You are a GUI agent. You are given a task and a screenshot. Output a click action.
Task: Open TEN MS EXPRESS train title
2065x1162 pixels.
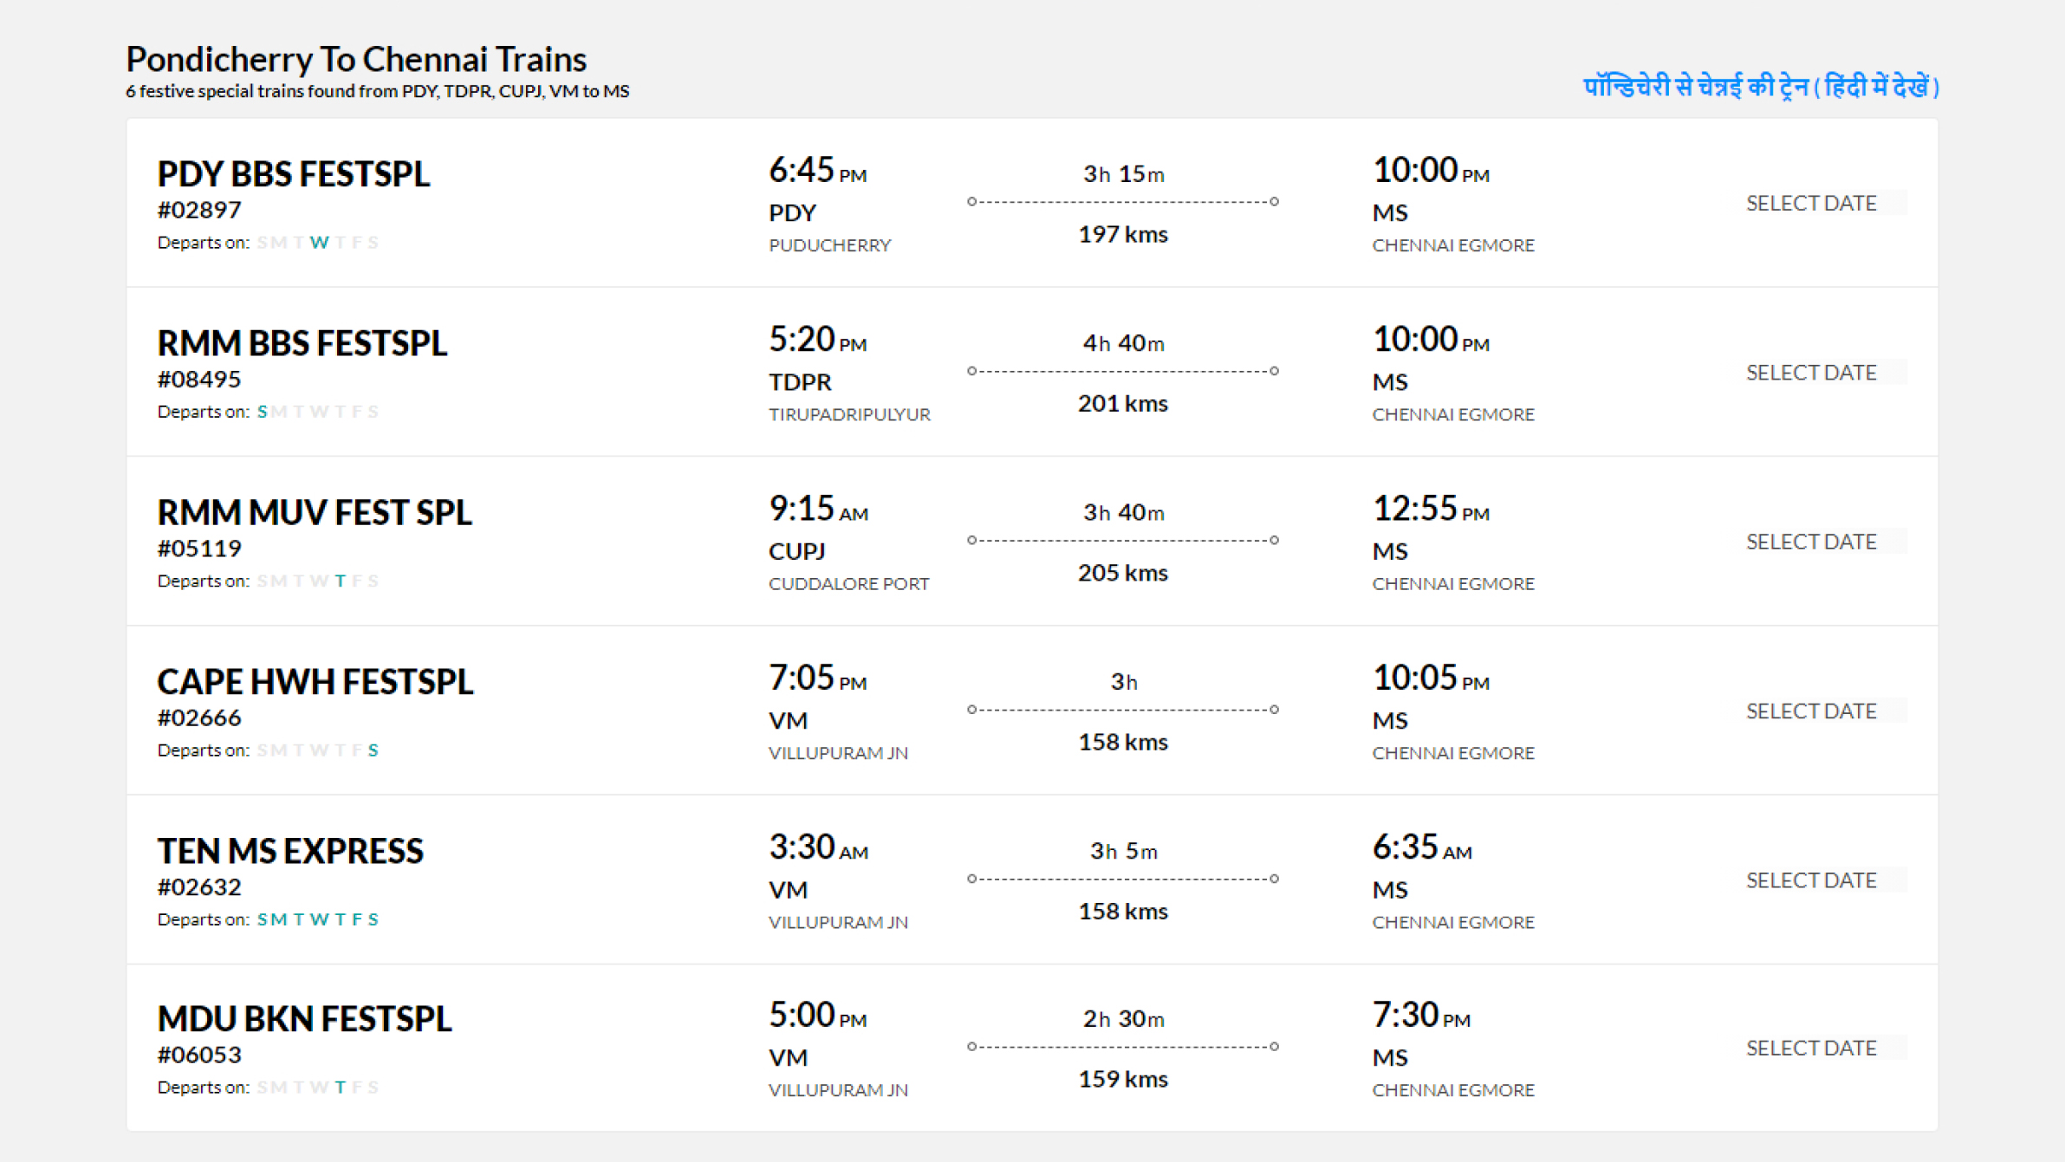tap(290, 851)
